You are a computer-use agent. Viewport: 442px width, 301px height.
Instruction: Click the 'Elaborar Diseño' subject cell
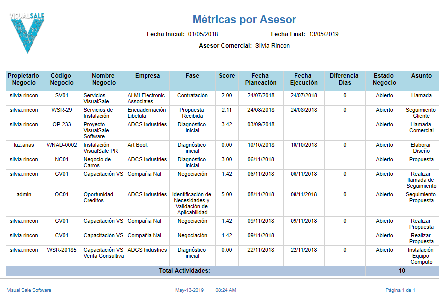(x=421, y=148)
